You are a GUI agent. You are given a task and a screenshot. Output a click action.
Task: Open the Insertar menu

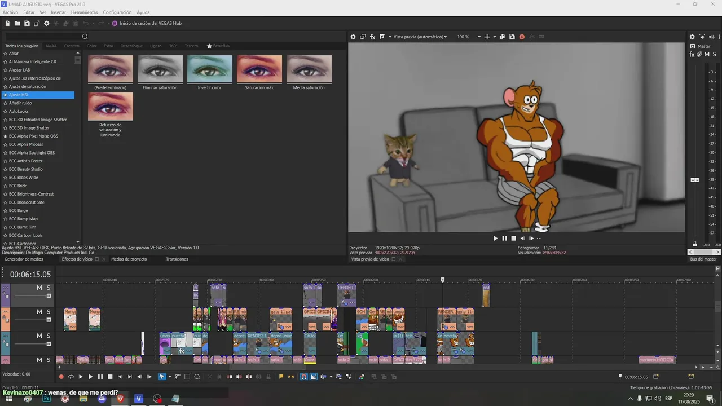(58, 12)
